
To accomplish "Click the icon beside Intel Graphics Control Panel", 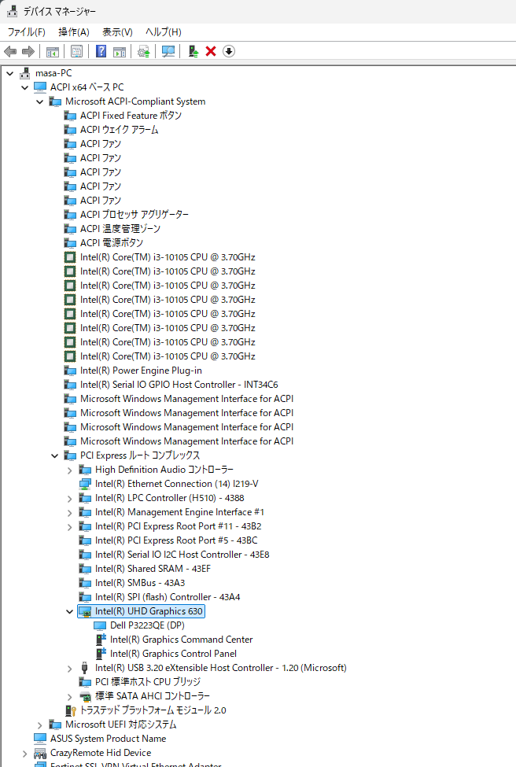I will pos(101,654).
